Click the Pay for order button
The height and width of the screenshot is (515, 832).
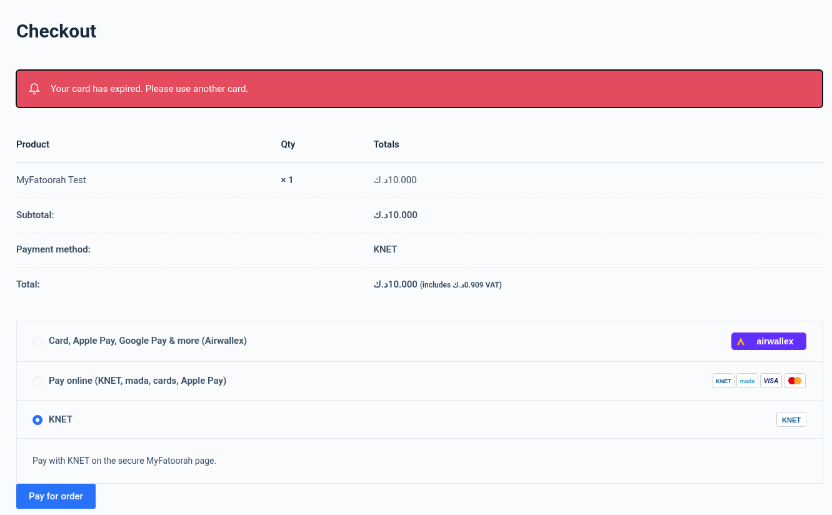(x=56, y=496)
